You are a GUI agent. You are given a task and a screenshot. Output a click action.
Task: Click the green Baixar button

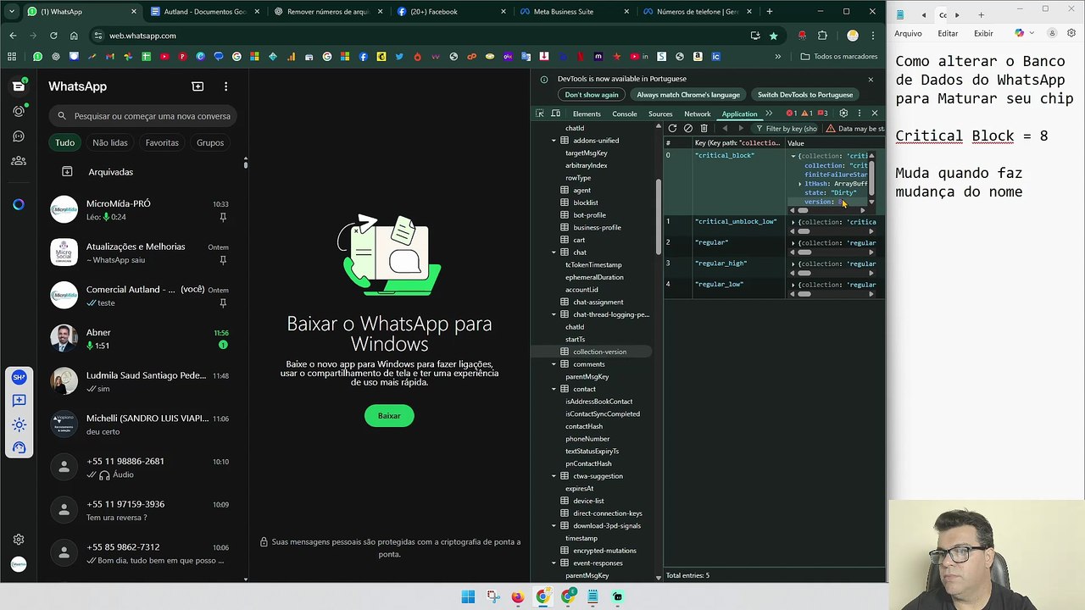(x=389, y=416)
